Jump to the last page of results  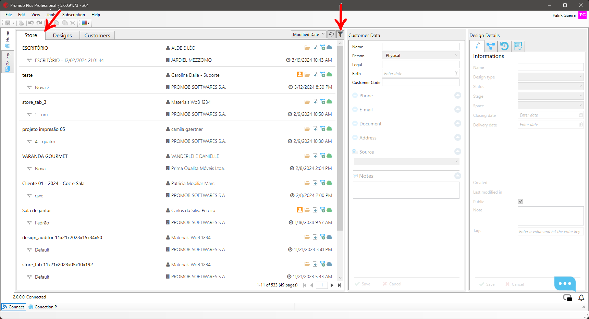[340, 285]
